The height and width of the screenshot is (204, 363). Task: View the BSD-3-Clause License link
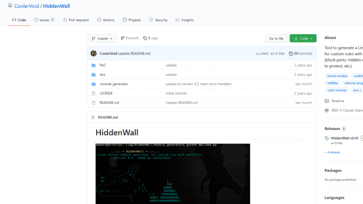coord(347,110)
